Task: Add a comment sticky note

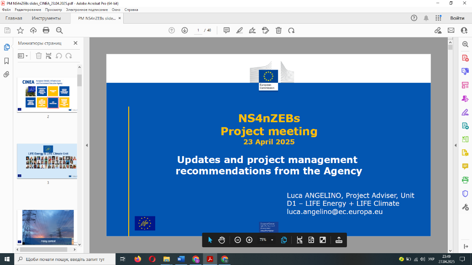Action: [x=226, y=31]
